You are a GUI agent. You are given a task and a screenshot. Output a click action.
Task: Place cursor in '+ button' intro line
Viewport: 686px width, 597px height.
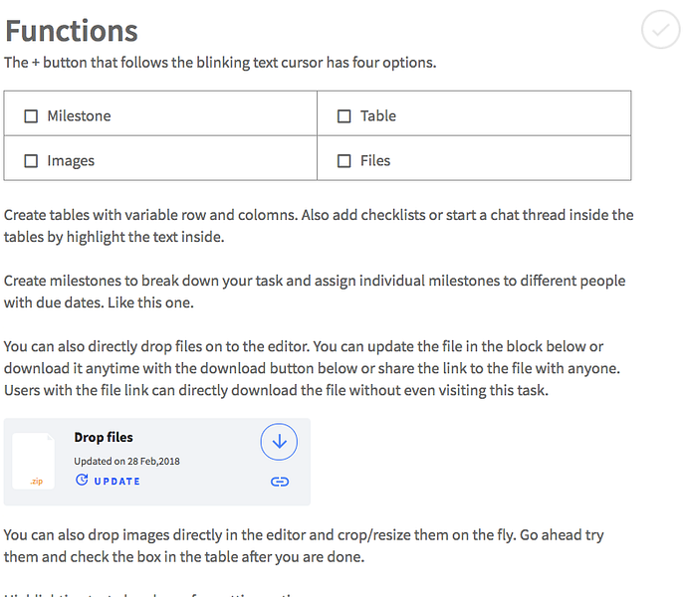pyautogui.click(x=220, y=63)
